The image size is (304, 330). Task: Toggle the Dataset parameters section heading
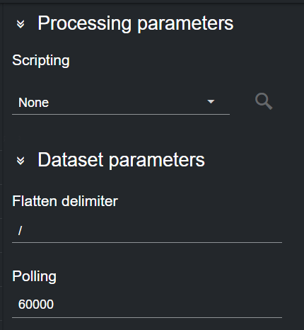pos(121,160)
